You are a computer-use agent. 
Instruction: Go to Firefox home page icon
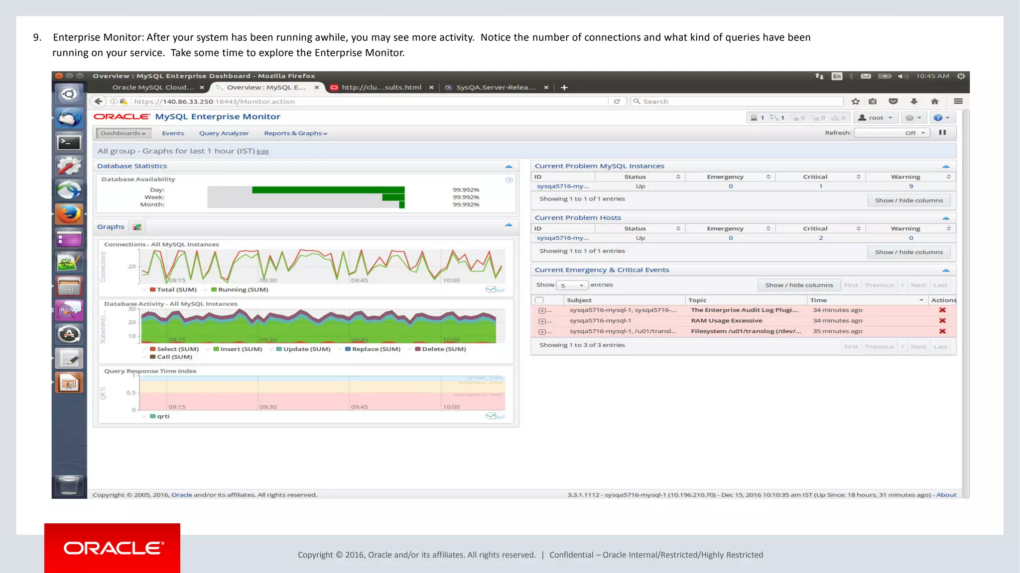(x=935, y=101)
